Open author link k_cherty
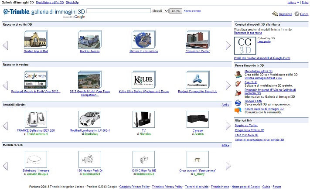Viewport: 310px width, 191px height. pyautogui.click(x=199, y=174)
